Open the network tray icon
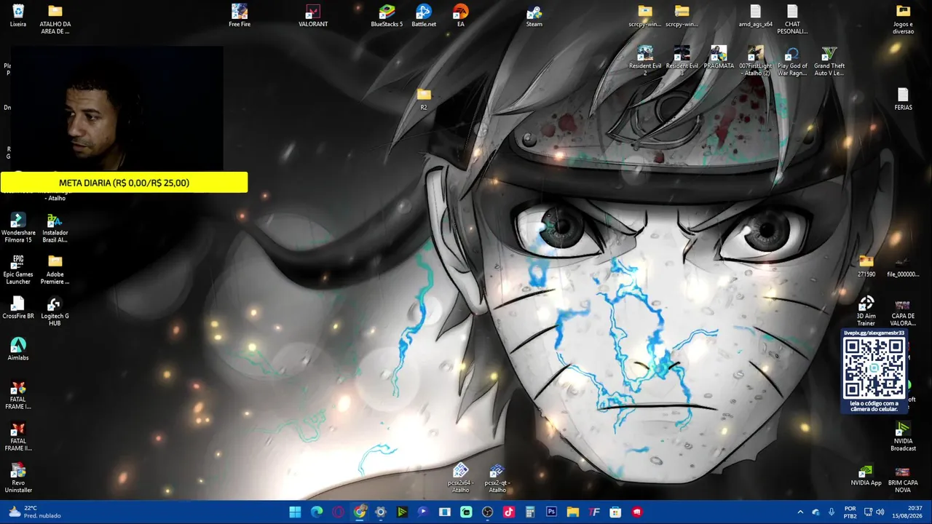 point(868,512)
